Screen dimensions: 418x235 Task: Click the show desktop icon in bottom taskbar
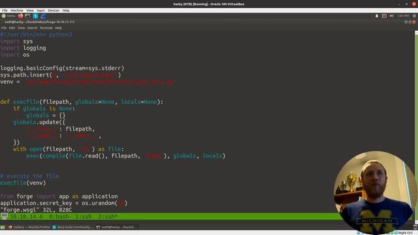[3, 227]
